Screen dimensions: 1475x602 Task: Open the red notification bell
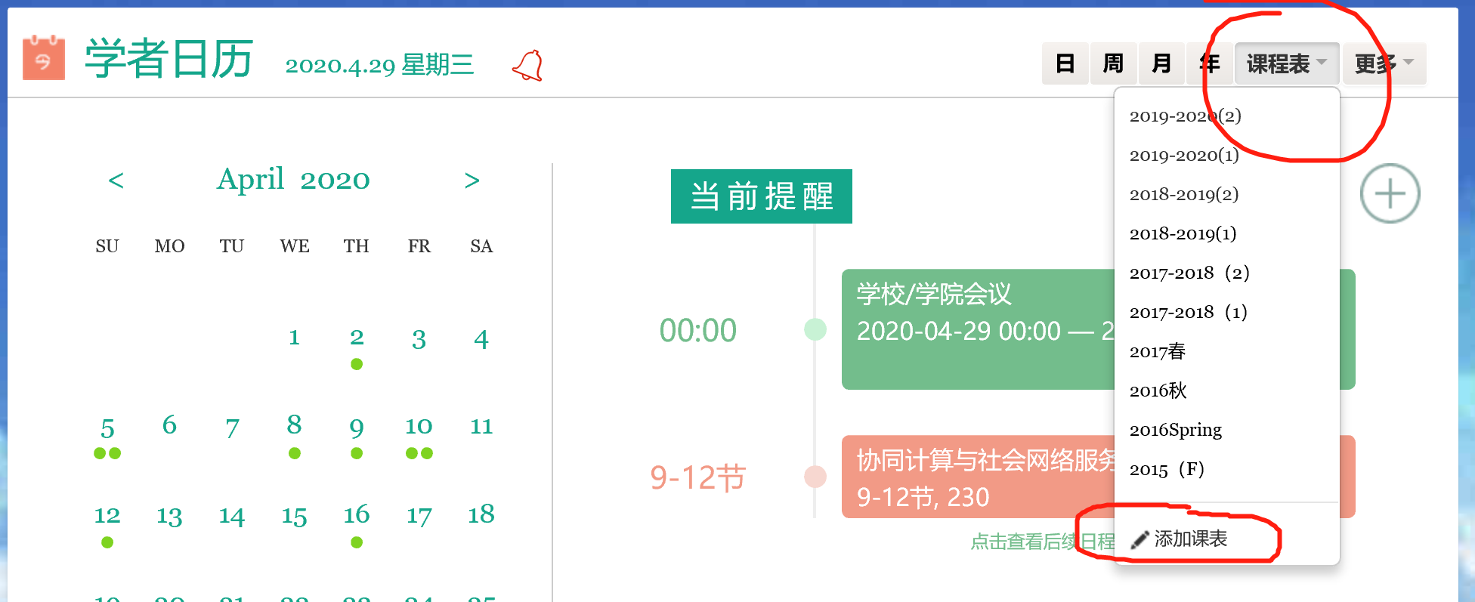[x=527, y=66]
